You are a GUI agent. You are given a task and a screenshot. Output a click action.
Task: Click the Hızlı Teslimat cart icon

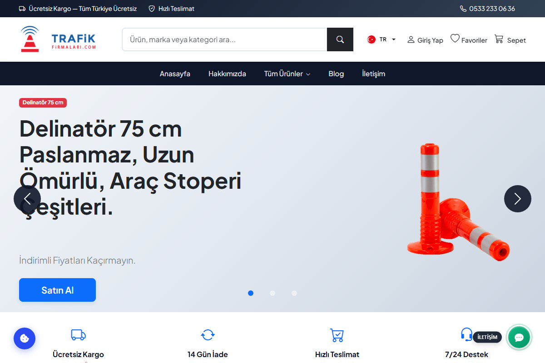pos(337,335)
